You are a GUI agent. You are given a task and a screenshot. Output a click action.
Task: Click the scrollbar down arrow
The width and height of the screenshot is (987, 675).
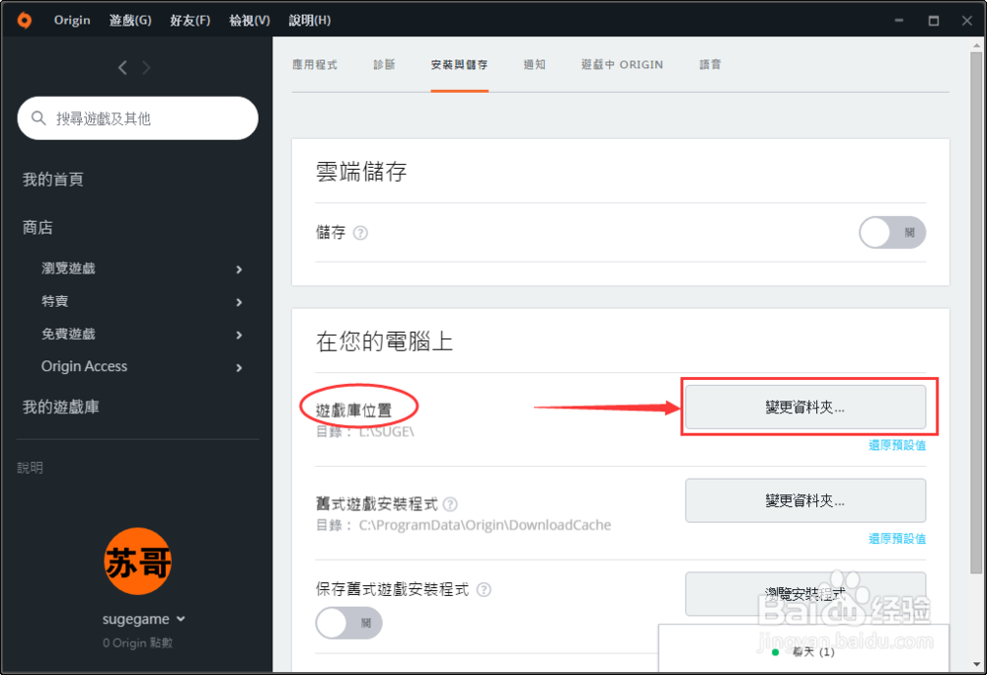[977, 664]
